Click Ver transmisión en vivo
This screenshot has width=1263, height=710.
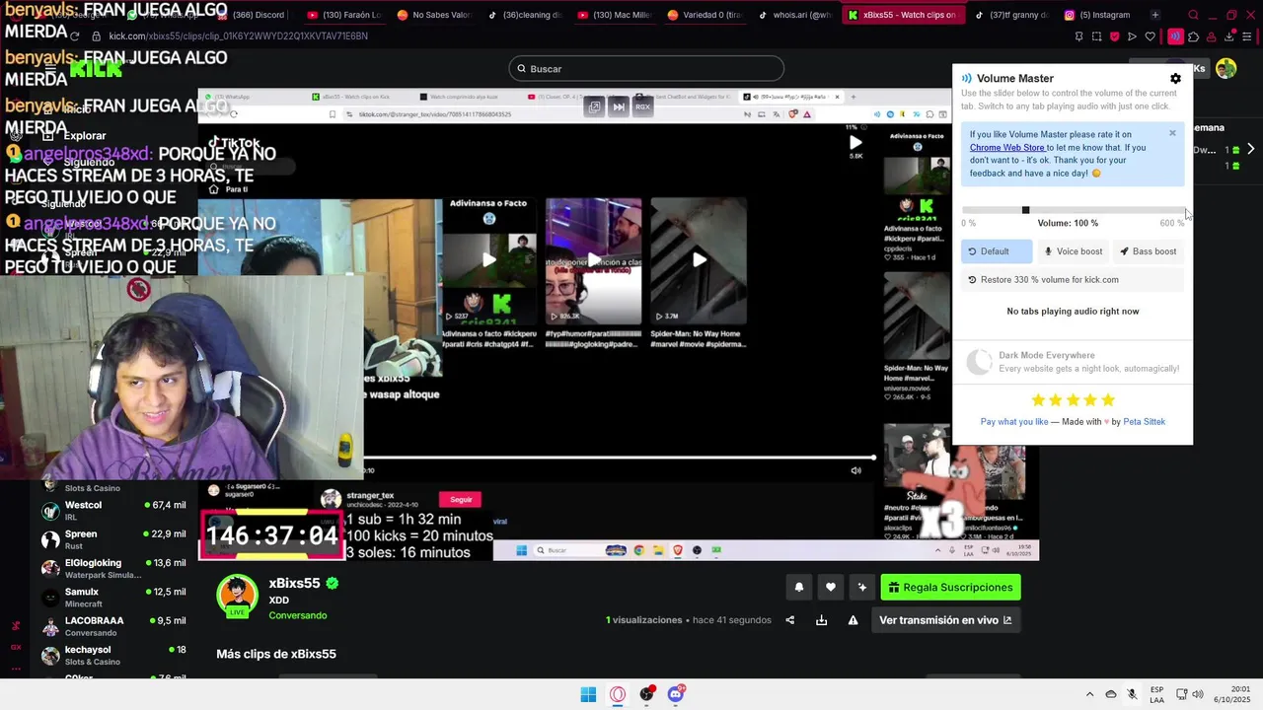[x=945, y=620]
